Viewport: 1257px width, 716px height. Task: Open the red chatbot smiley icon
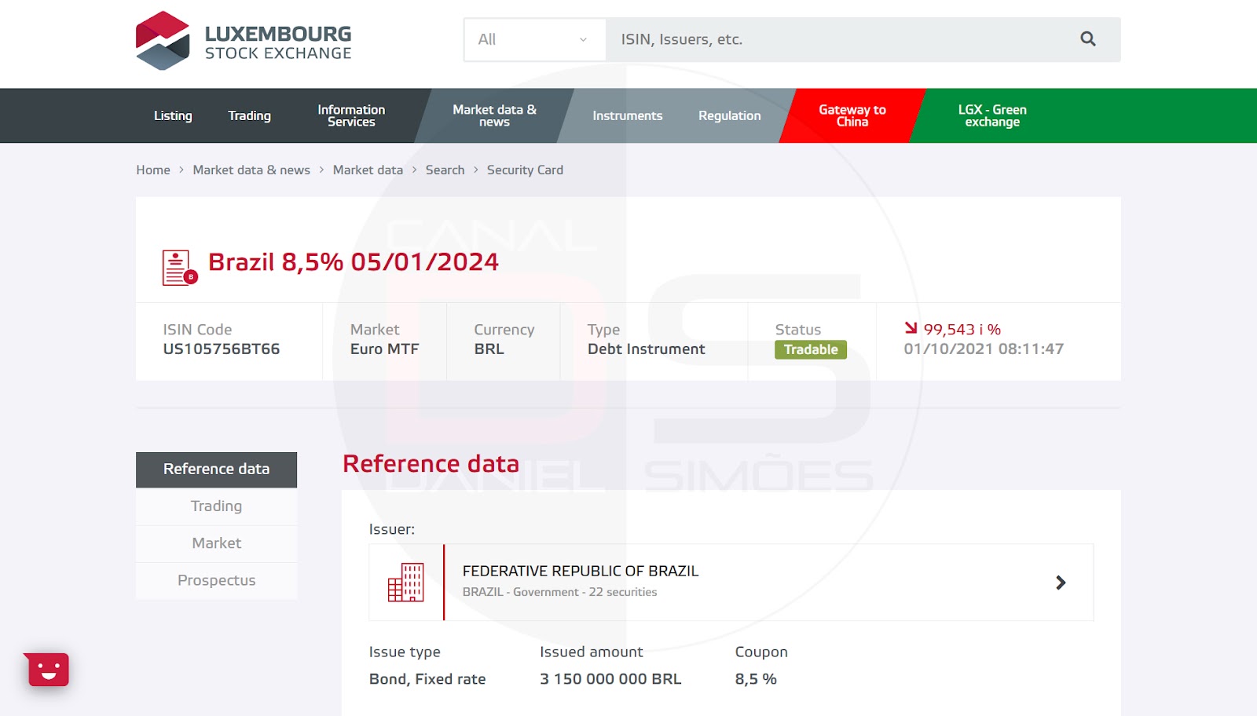(47, 670)
